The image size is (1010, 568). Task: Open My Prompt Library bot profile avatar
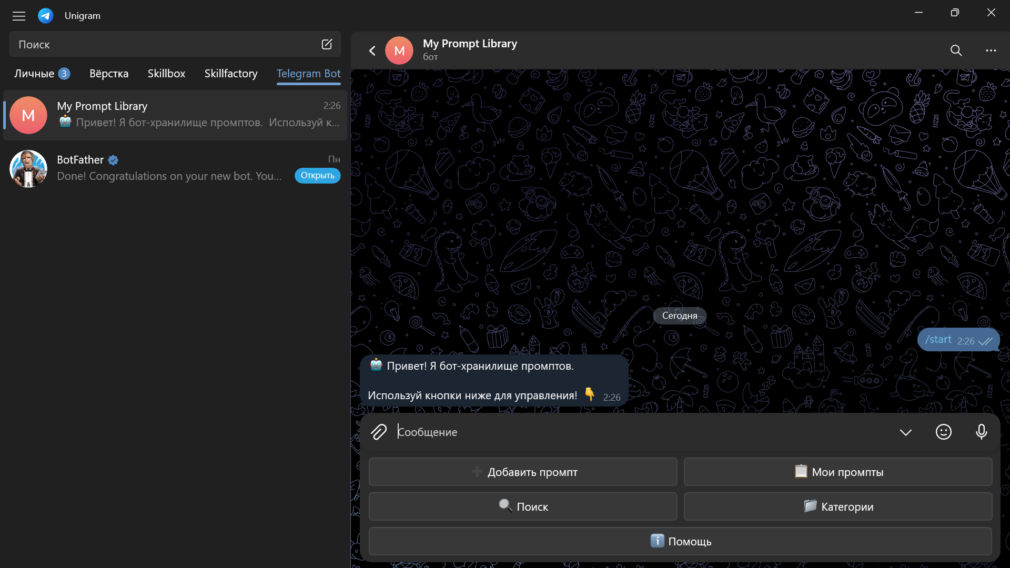(x=399, y=50)
